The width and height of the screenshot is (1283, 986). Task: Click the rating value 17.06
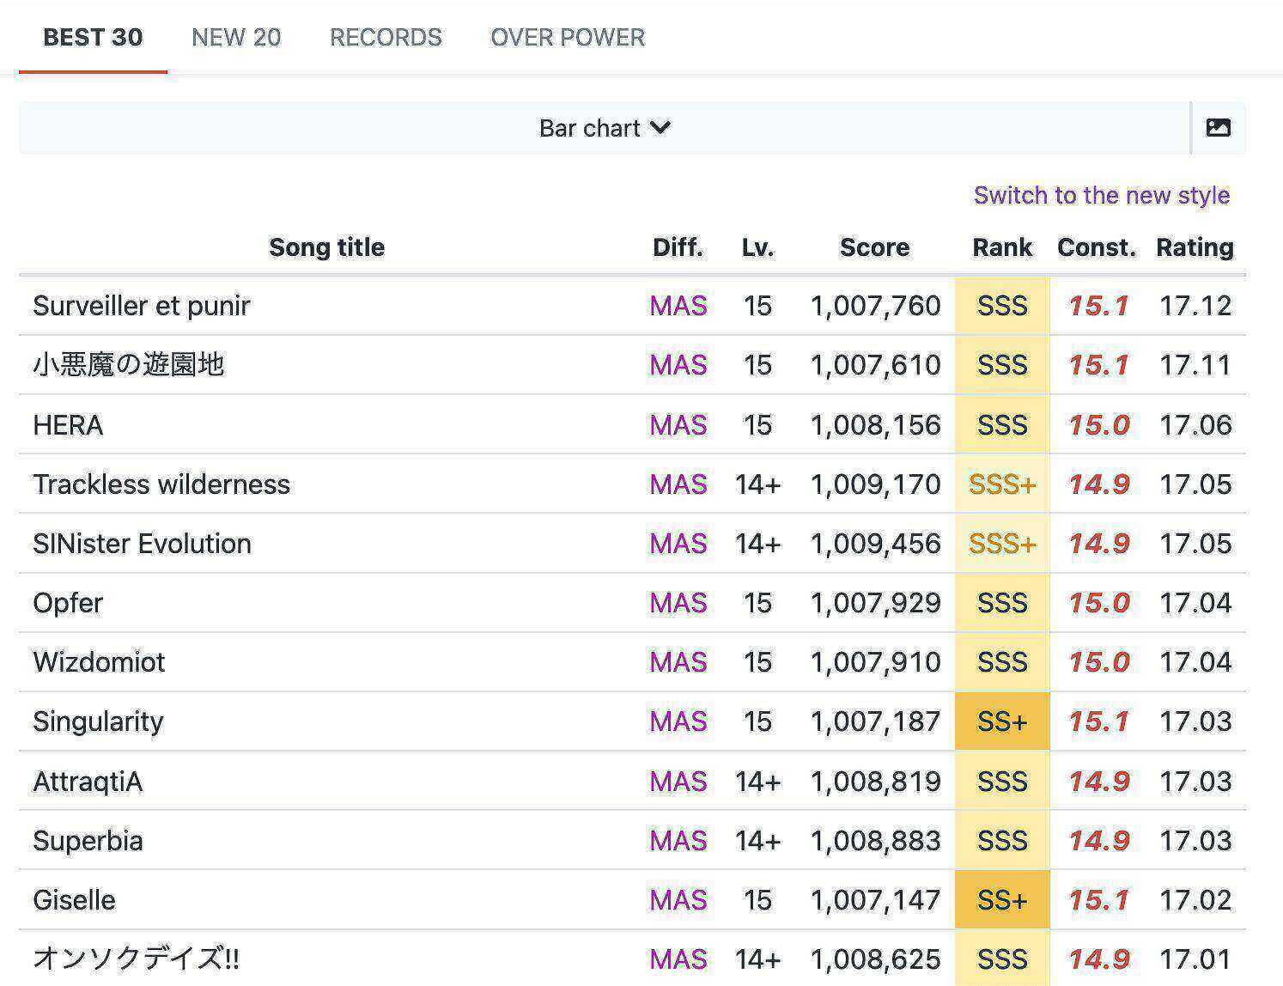point(1195,425)
